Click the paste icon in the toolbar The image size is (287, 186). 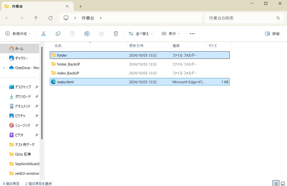click(72, 33)
